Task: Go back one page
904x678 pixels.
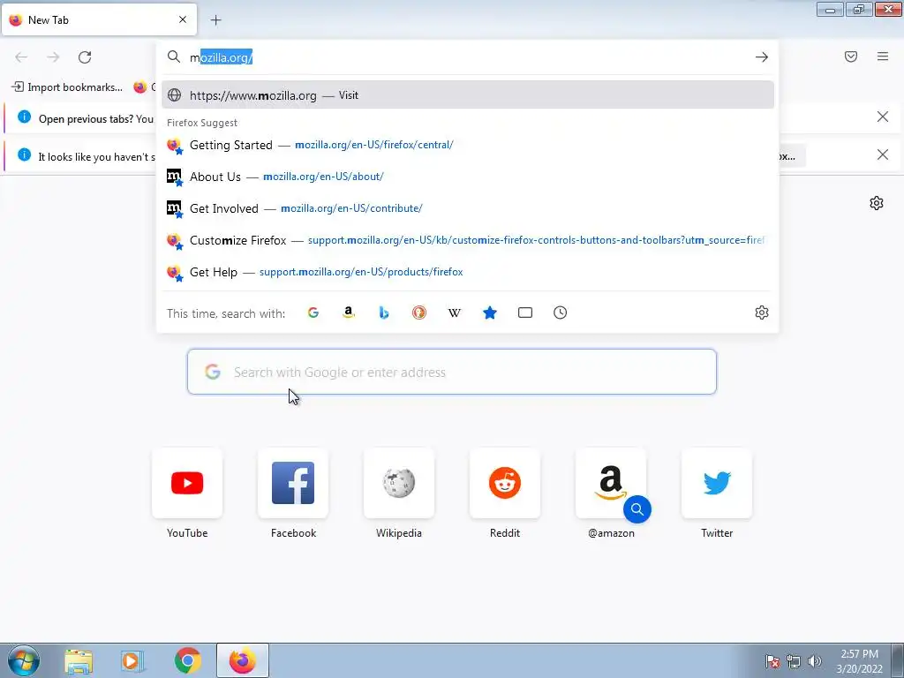Action: 21,57
